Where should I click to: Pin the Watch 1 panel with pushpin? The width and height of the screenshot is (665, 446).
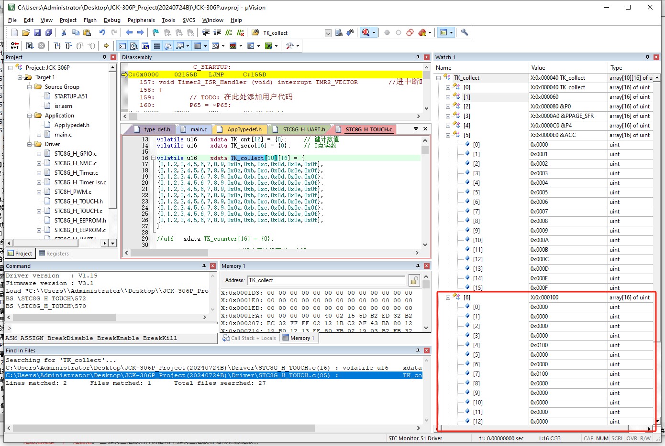click(x=647, y=57)
